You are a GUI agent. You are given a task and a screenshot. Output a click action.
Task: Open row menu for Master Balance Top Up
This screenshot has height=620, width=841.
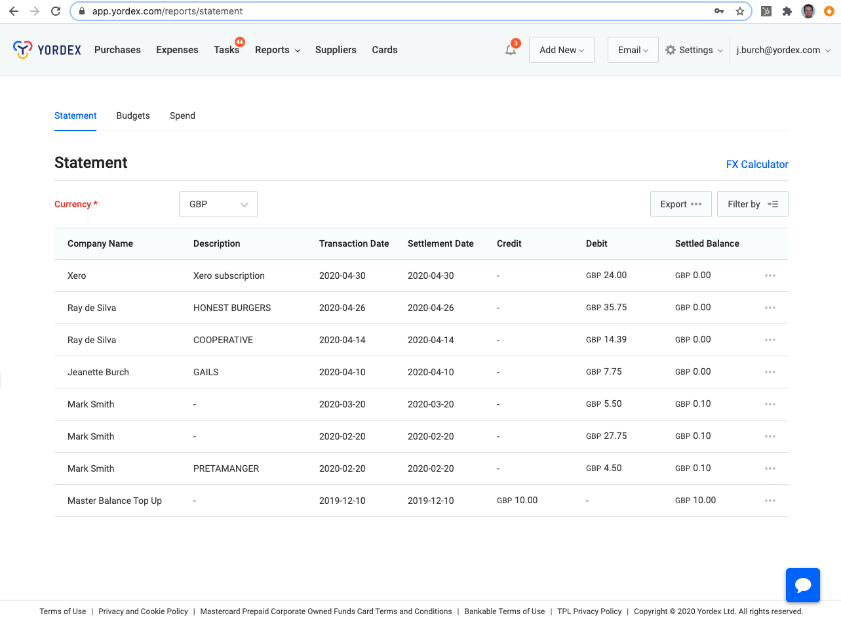pos(770,501)
